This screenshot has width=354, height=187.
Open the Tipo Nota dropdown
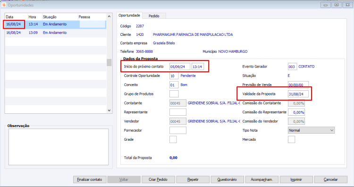tap(311, 130)
